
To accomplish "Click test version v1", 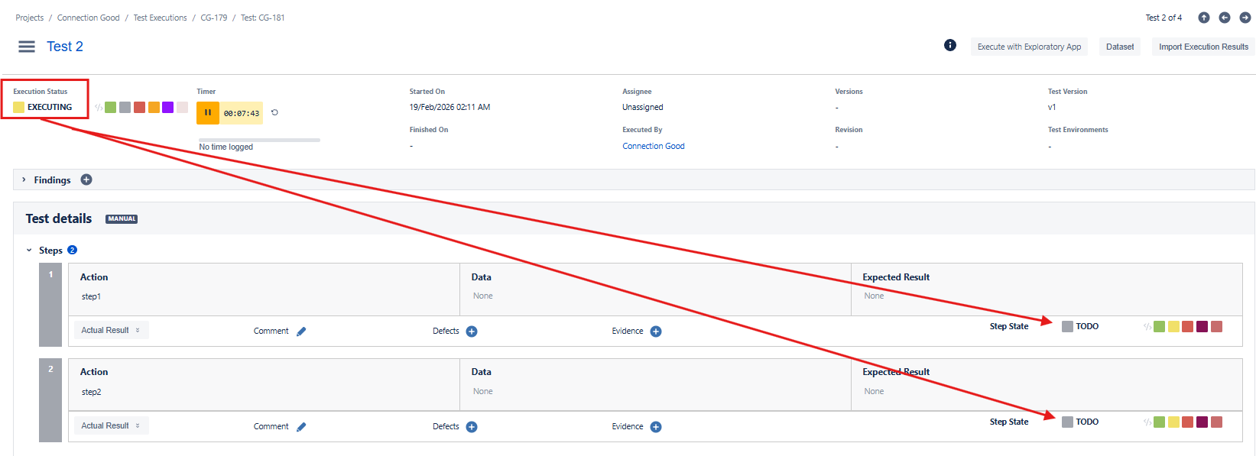I will click(x=1052, y=107).
